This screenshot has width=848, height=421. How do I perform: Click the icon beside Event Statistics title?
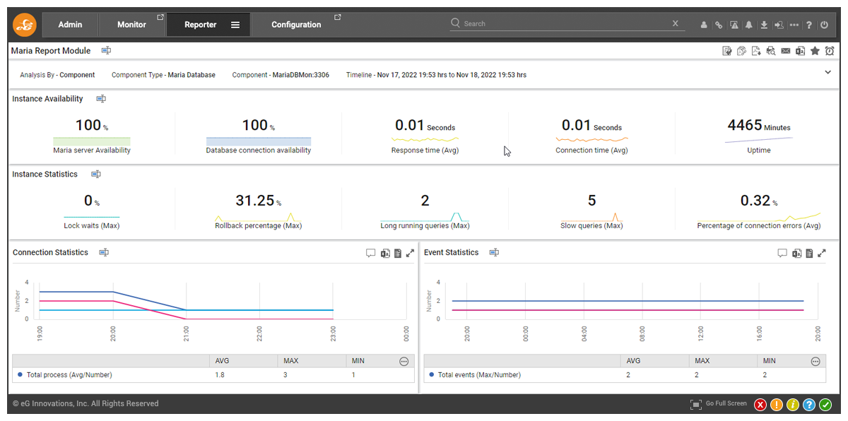click(495, 252)
